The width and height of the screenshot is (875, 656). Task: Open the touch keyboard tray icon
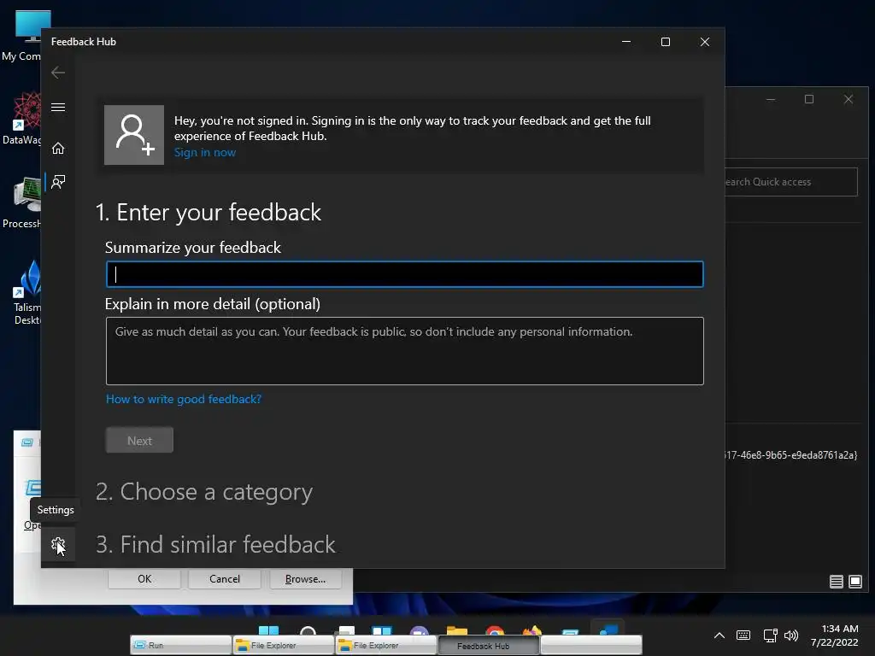click(x=743, y=635)
